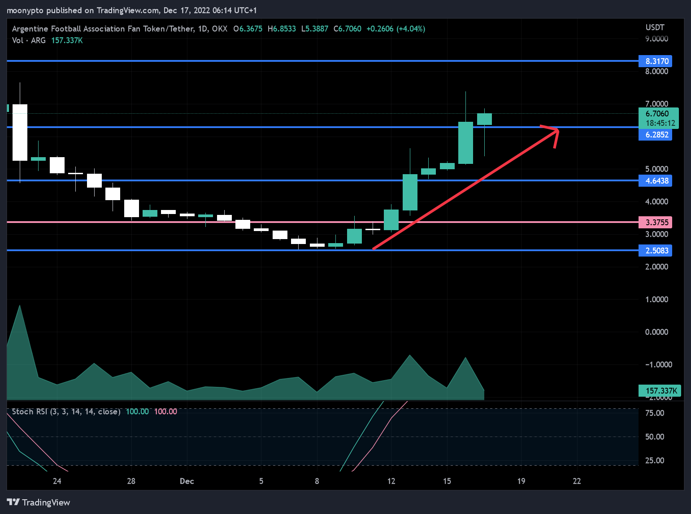Click the 19 date label on time axis
Viewport: 691px width, 514px height.
tap(521, 481)
